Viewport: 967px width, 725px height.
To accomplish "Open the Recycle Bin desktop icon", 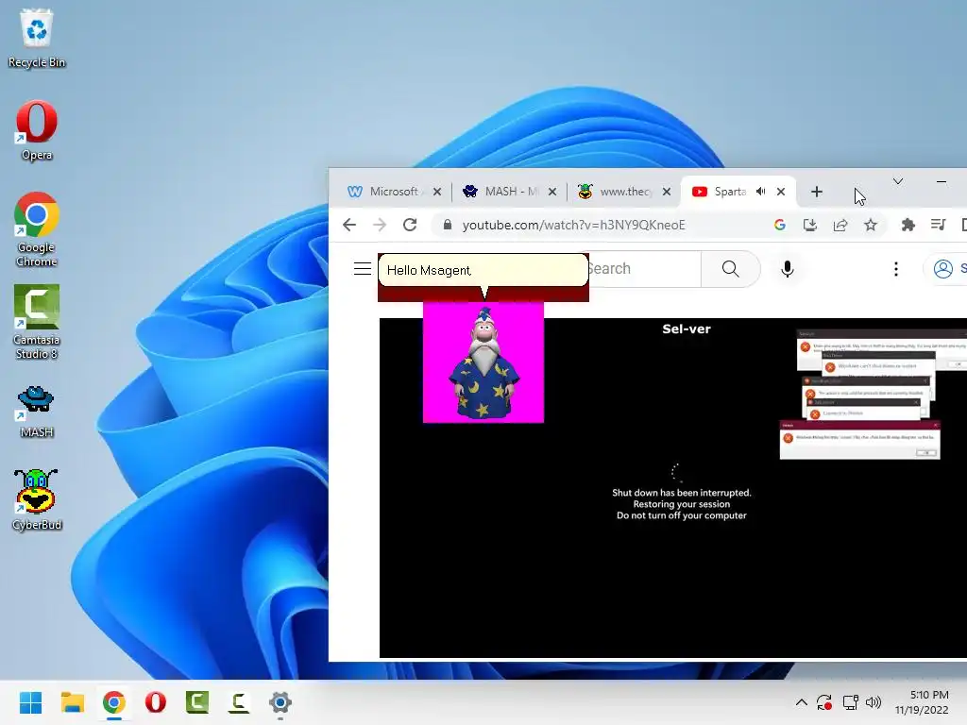I will coord(37,38).
